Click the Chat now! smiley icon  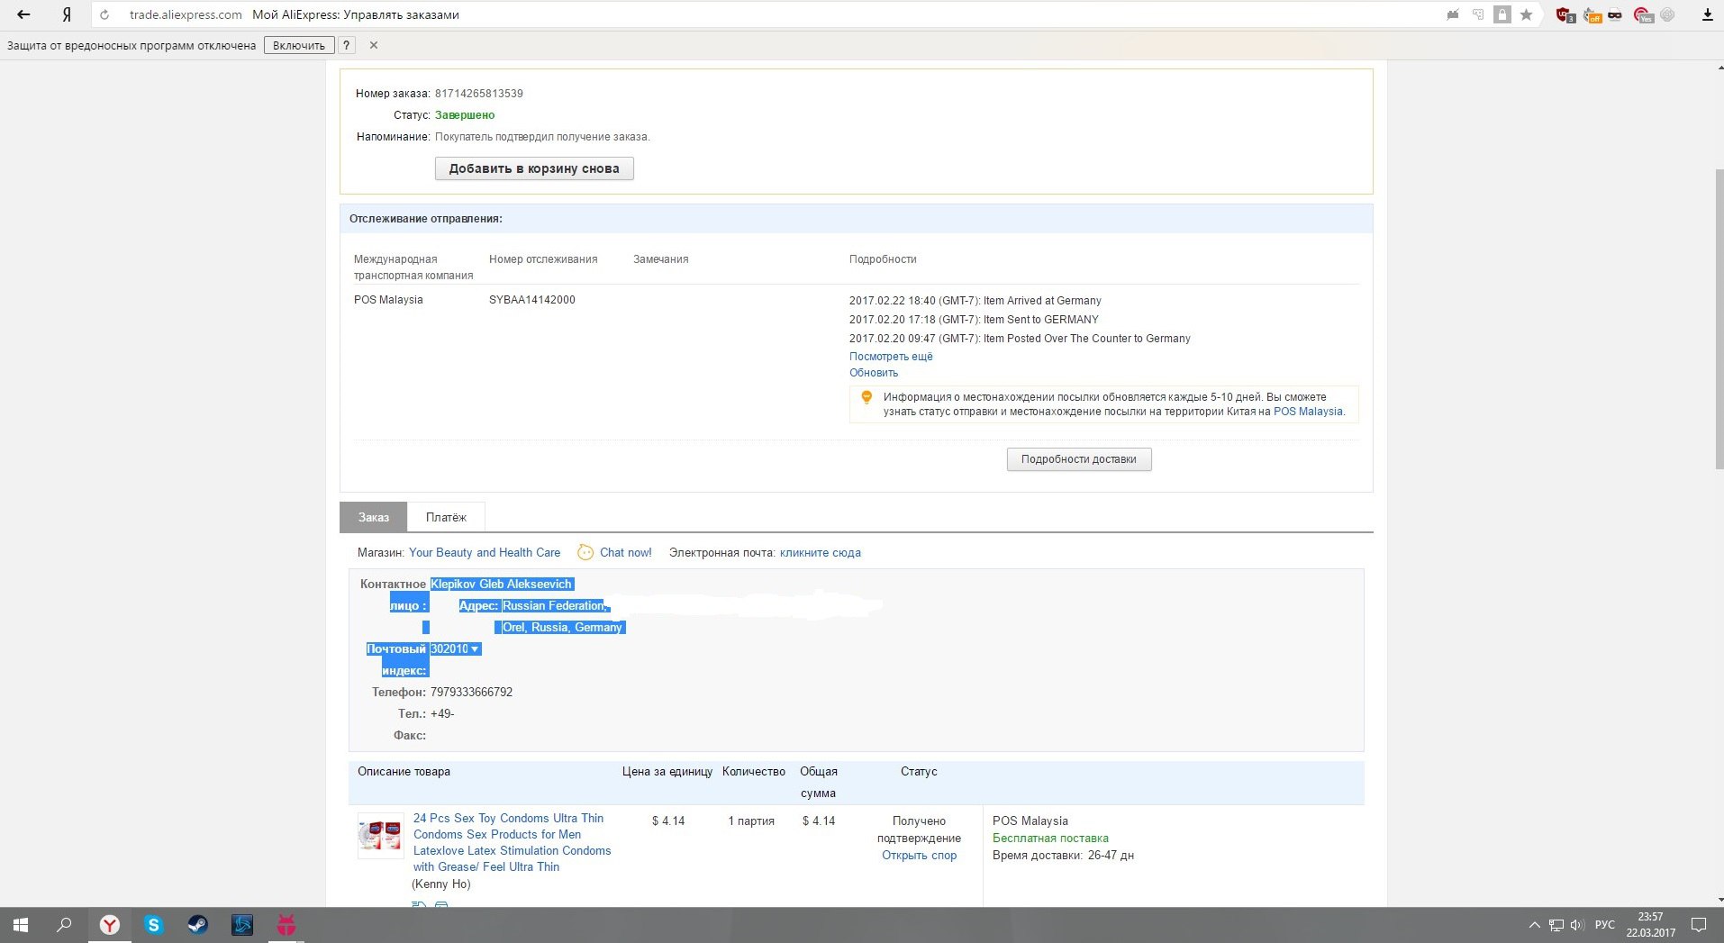(585, 552)
